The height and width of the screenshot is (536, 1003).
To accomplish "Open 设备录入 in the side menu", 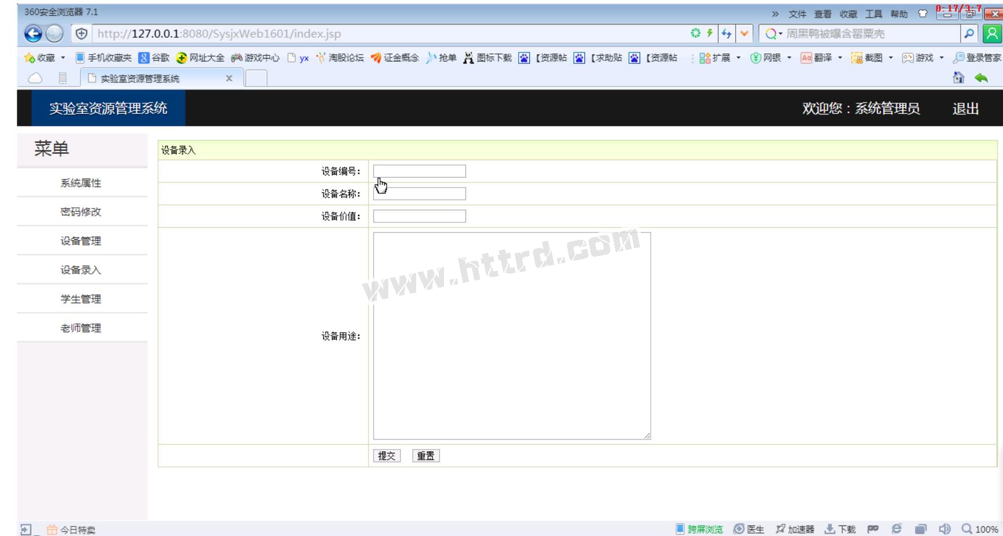I will [x=81, y=271].
